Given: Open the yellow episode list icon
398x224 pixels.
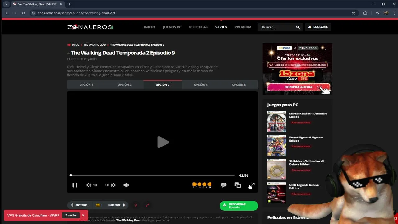Looking at the screenshot, I should [x=98, y=205].
